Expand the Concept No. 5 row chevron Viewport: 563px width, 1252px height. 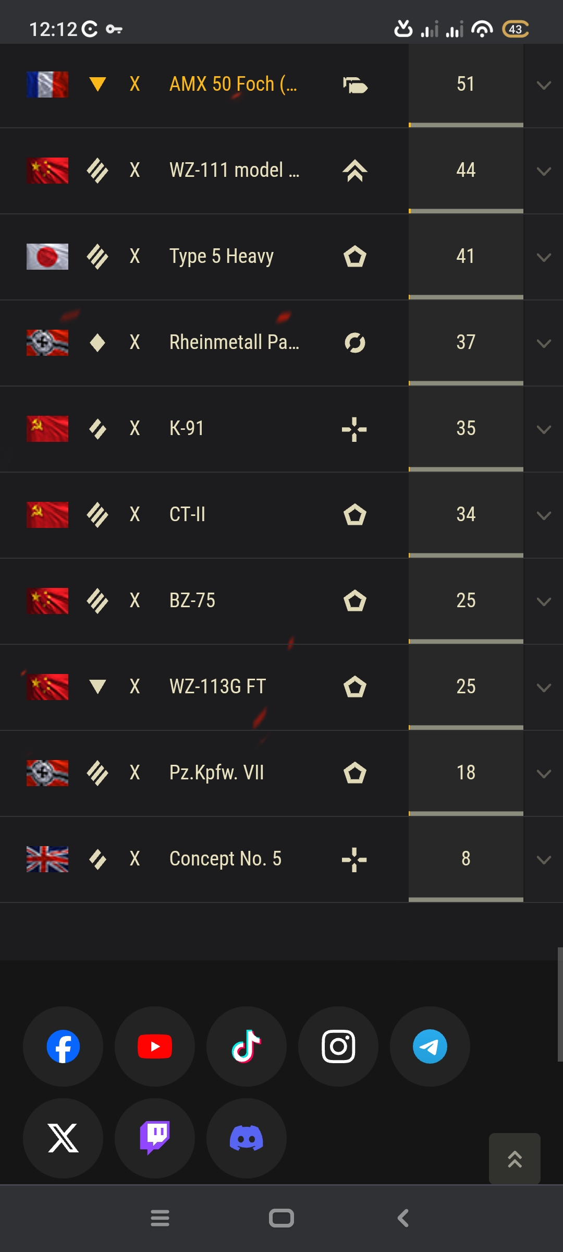[x=544, y=860]
